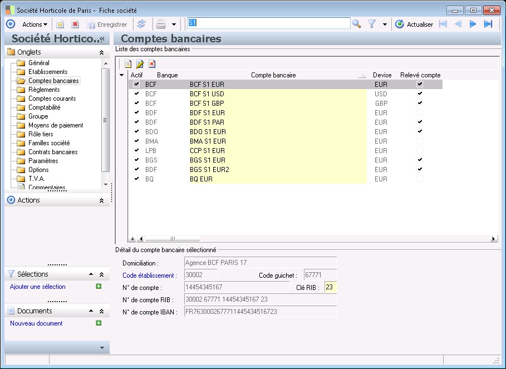Screen dimensions: 506x369
Task: Toggle Actif checkbox for BCF S1 EUR
Action: pyautogui.click(x=136, y=84)
